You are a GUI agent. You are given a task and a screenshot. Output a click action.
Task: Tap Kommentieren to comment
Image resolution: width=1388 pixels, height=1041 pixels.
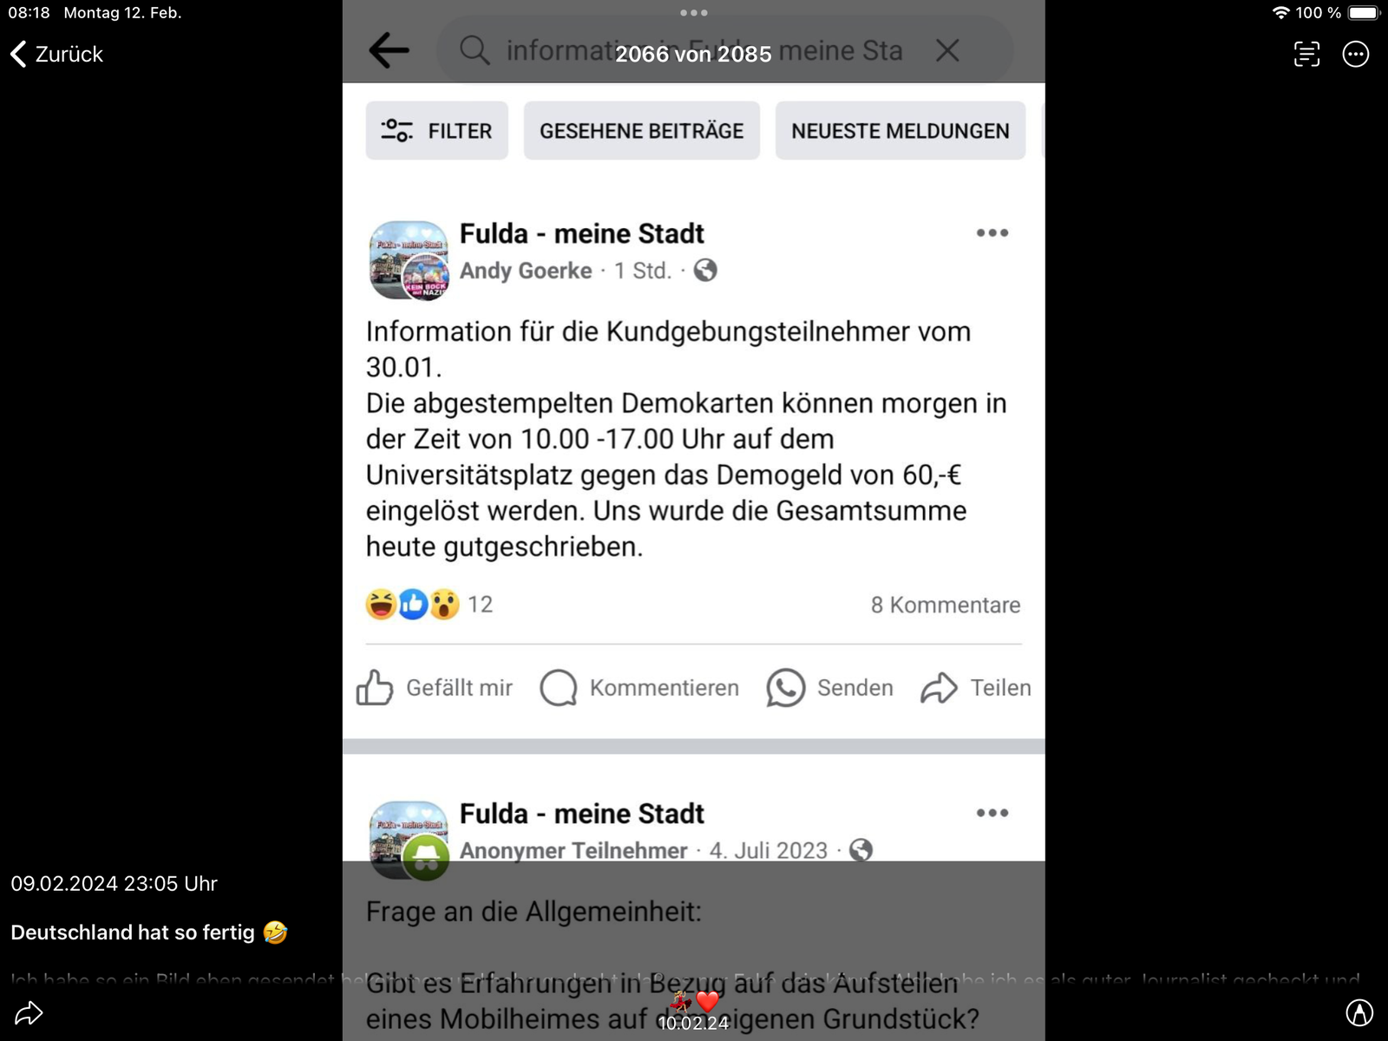point(639,688)
